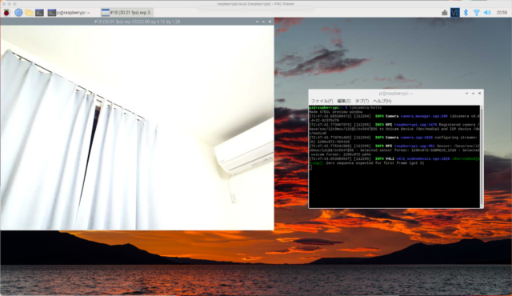
Task: Minimize the camera preview window
Action: coord(257,22)
